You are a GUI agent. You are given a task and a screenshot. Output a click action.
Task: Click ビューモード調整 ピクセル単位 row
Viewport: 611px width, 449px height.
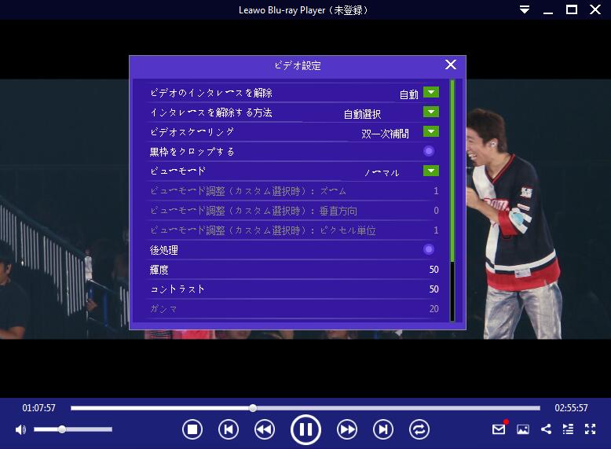[294, 230]
